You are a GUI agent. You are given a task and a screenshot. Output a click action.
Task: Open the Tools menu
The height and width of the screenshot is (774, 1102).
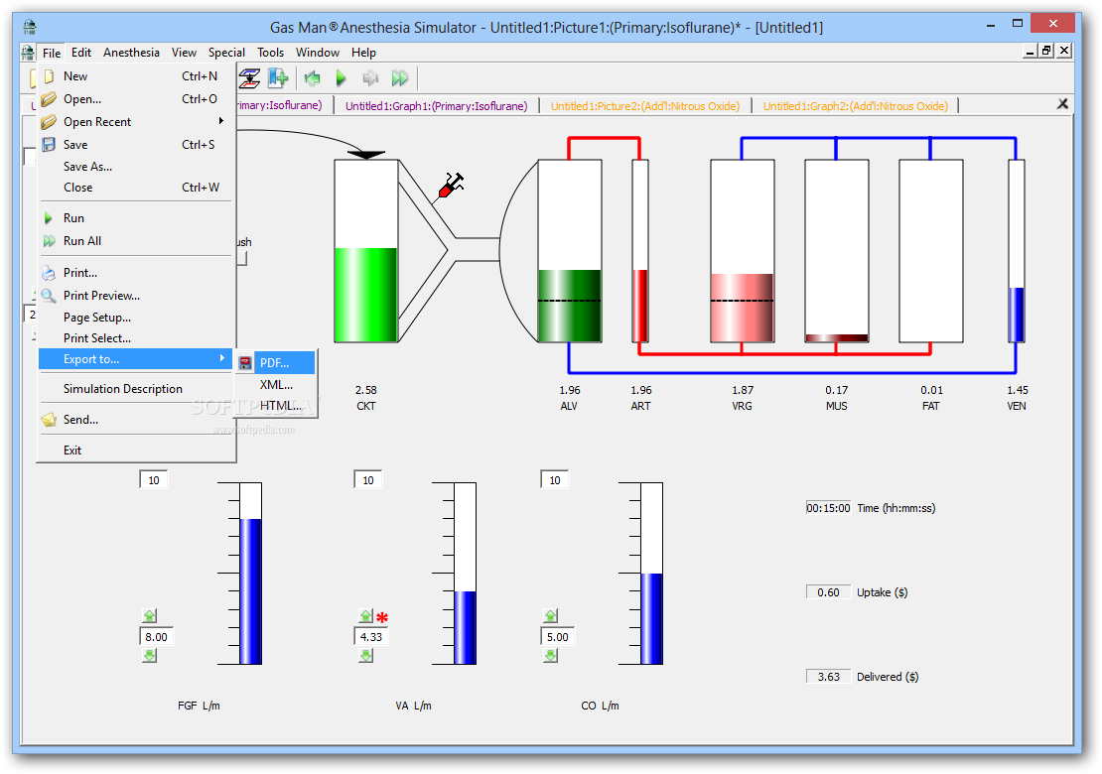tap(270, 52)
